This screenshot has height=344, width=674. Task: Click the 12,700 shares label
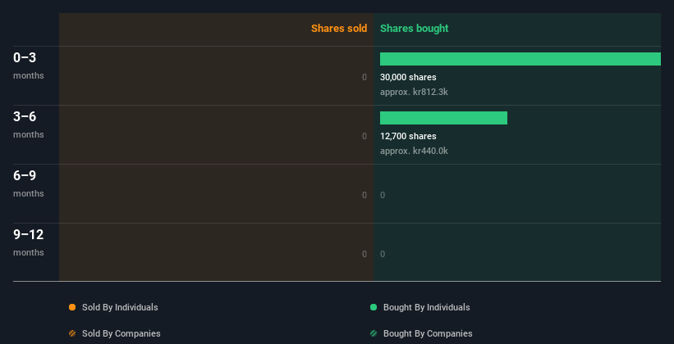(408, 136)
